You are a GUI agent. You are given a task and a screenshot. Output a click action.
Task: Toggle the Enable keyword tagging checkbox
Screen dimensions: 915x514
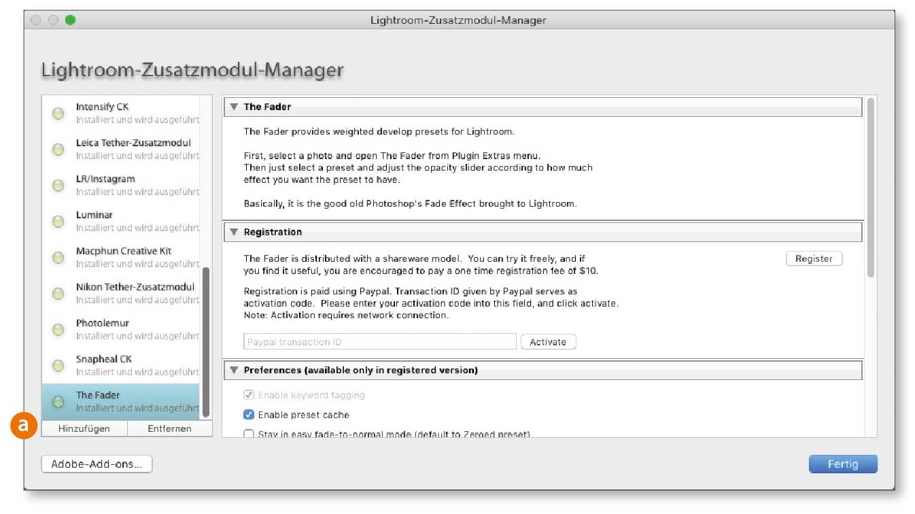click(249, 395)
